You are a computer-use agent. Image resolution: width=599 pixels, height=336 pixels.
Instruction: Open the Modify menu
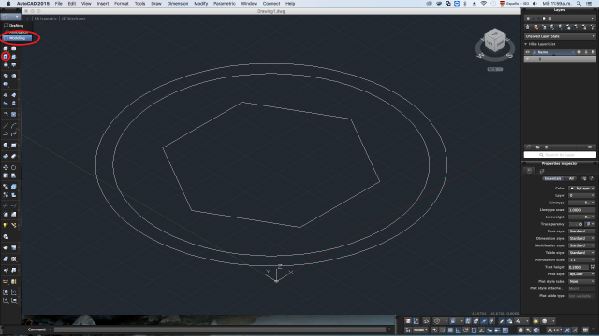tap(200, 4)
